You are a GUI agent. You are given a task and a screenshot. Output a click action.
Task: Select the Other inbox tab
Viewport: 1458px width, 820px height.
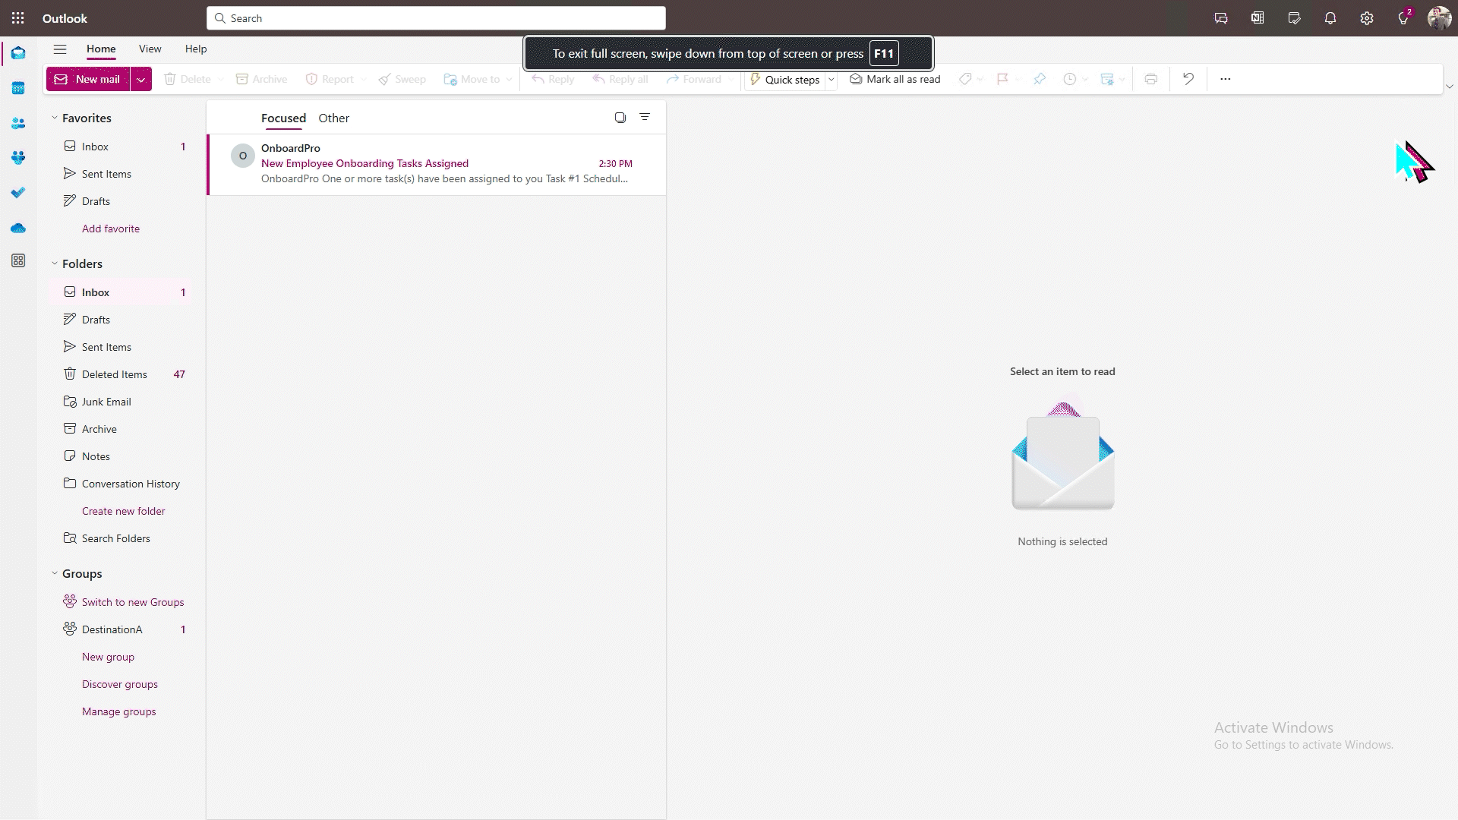[334, 118]
